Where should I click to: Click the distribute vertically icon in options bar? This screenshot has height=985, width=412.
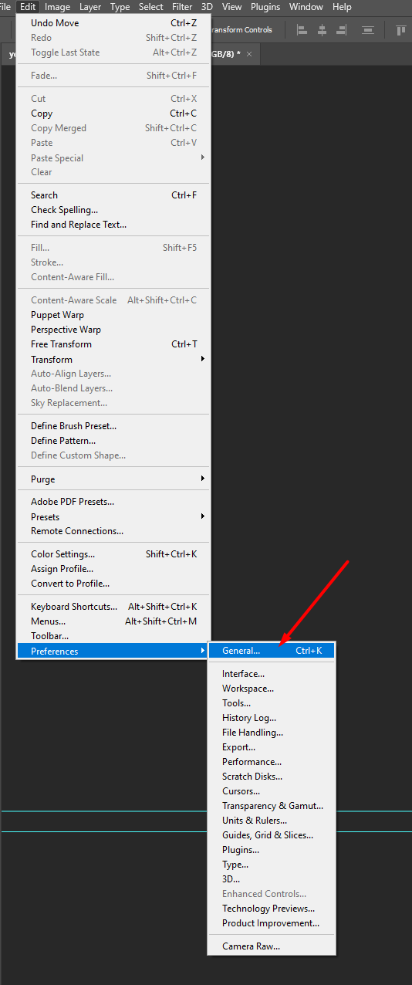point(368,30)
